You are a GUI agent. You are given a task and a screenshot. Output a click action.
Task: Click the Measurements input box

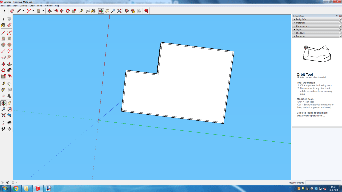tap(322, 182)
